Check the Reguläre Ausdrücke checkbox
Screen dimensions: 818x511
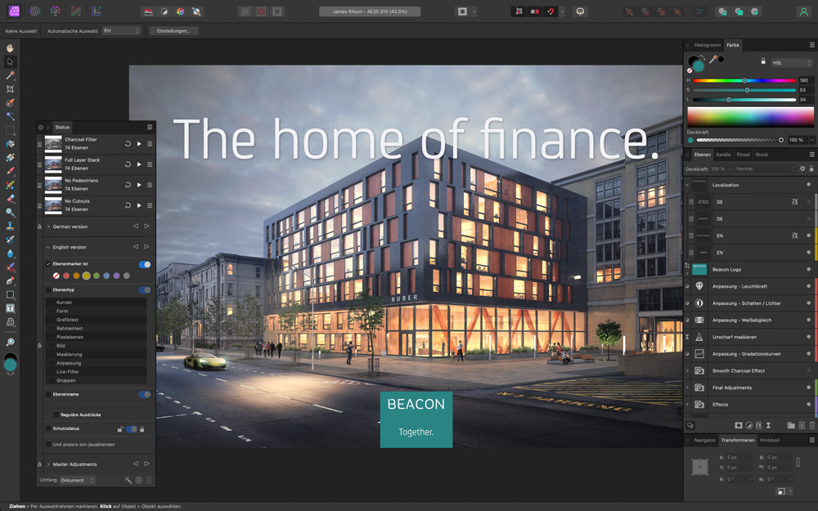56,415
